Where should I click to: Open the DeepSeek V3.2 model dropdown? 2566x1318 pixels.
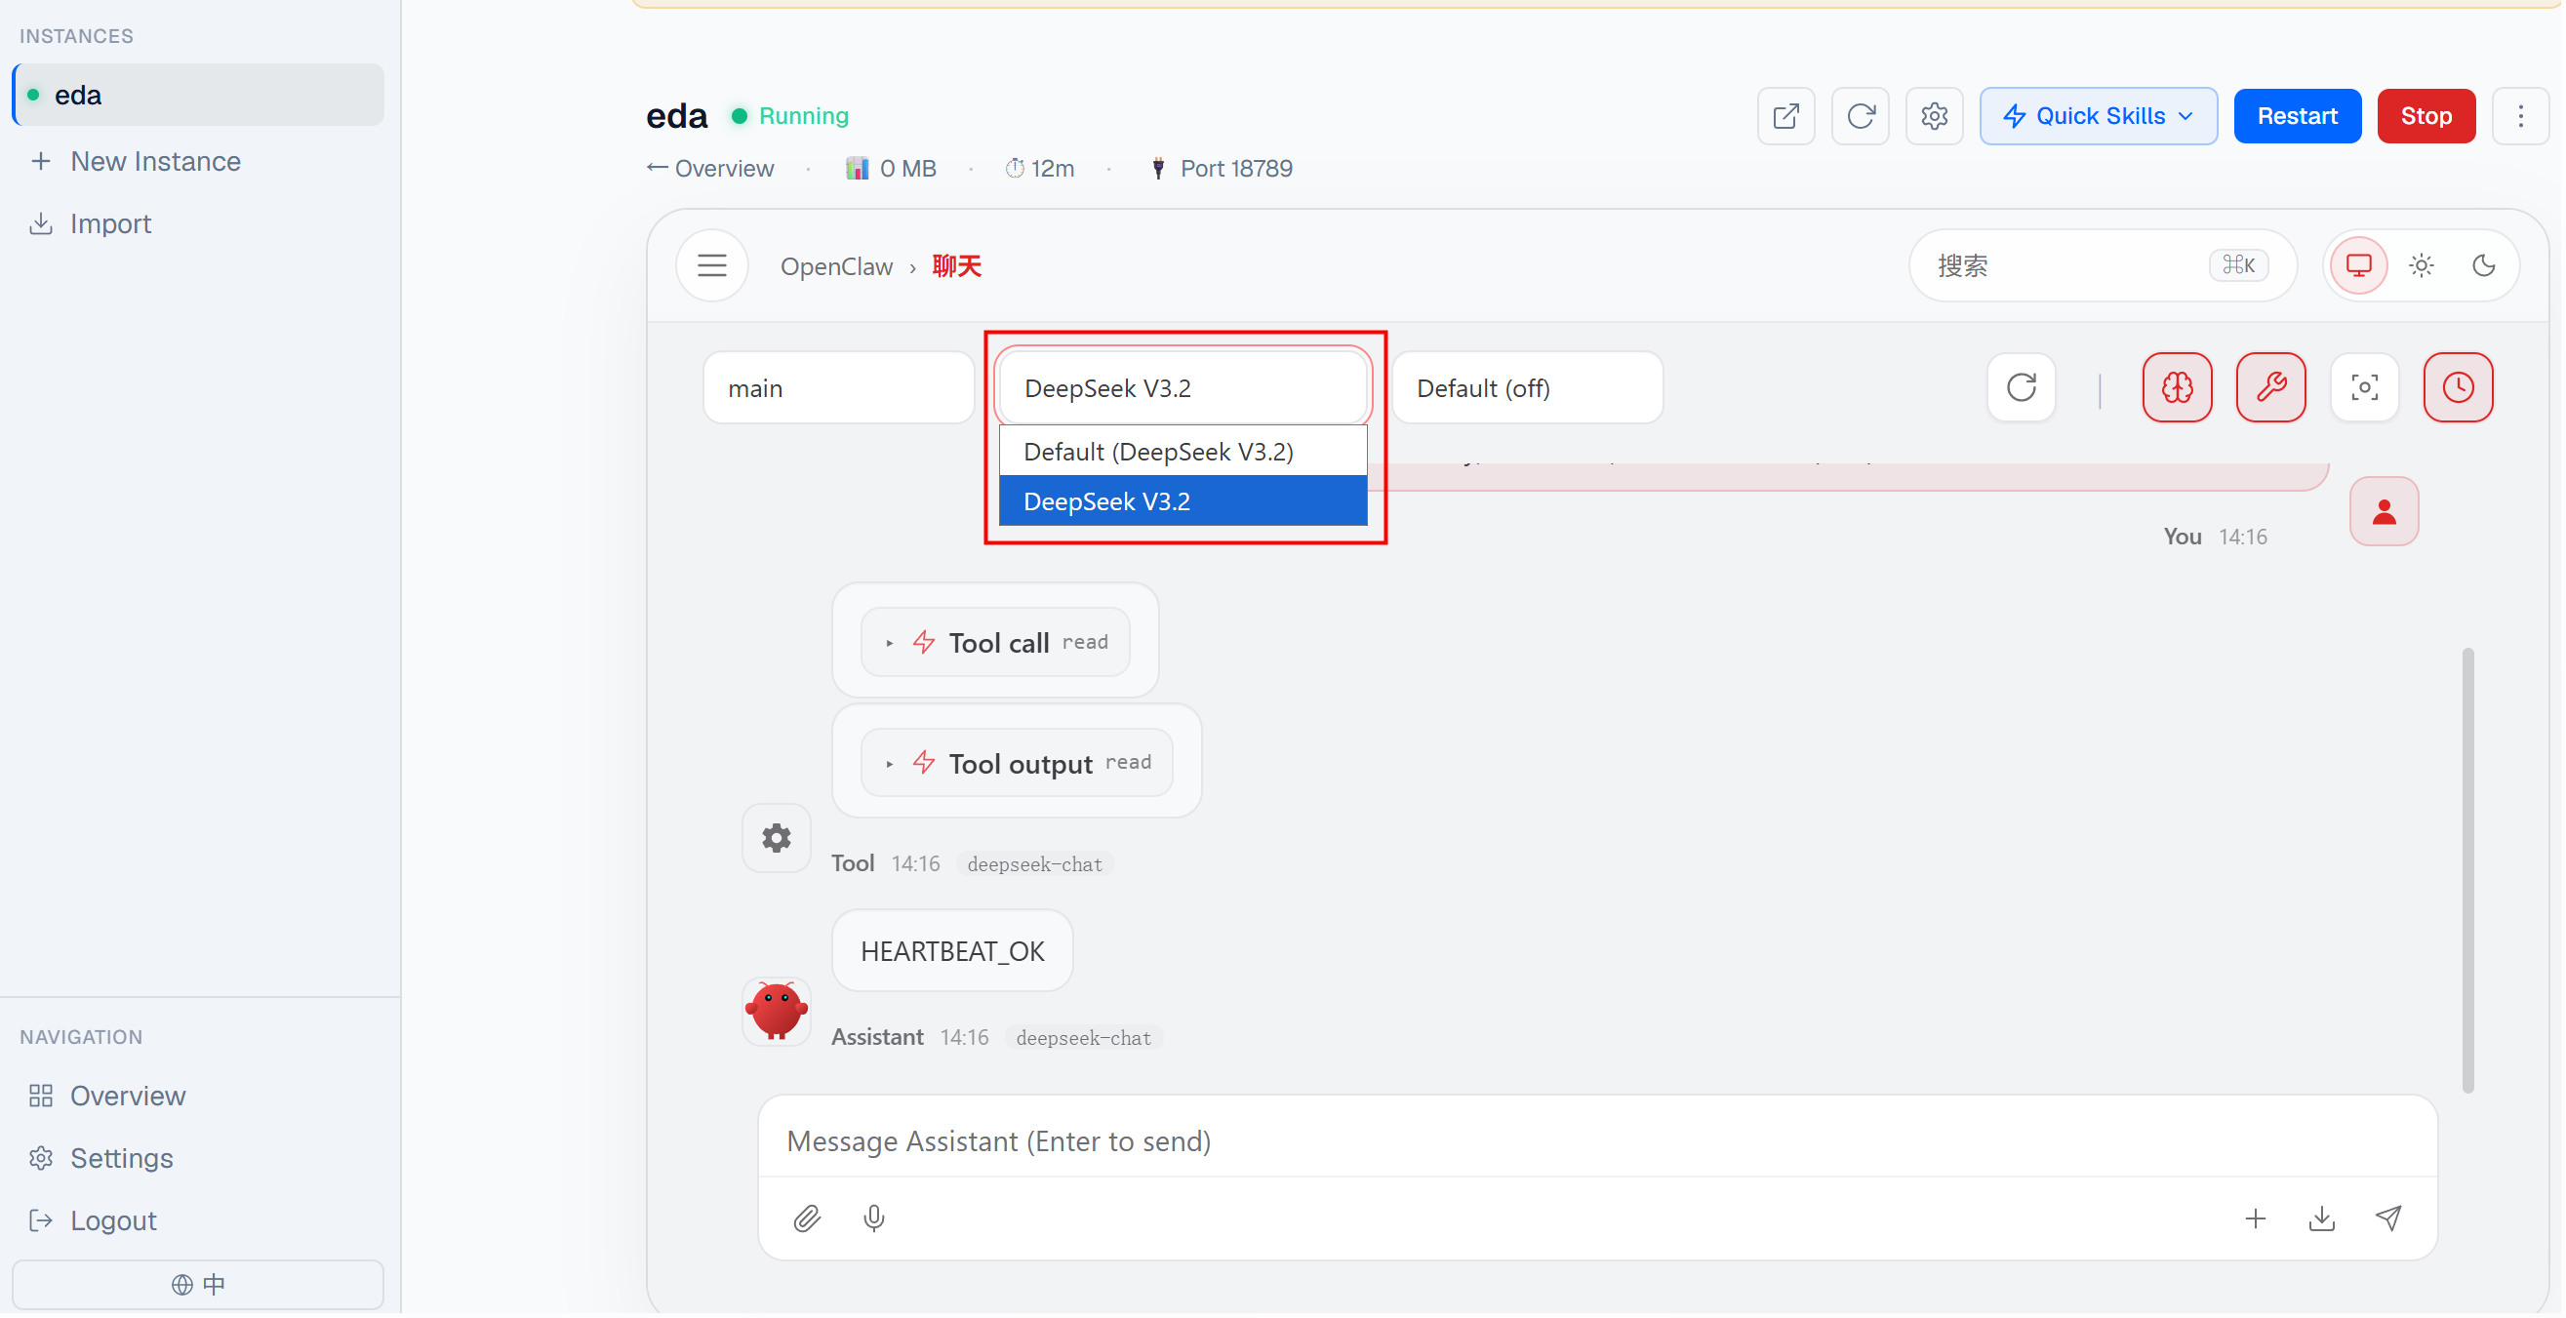(1183, 388)
